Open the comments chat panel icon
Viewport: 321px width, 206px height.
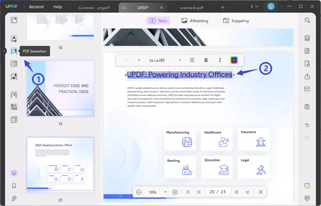[307, 198]
